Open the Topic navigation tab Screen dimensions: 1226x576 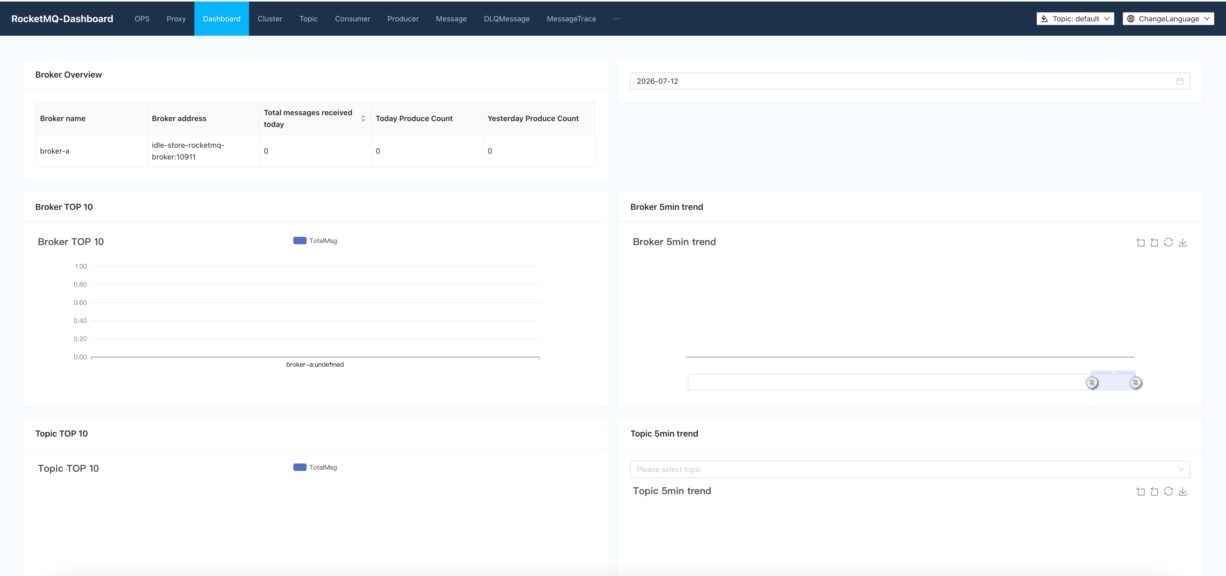(308, 19)
